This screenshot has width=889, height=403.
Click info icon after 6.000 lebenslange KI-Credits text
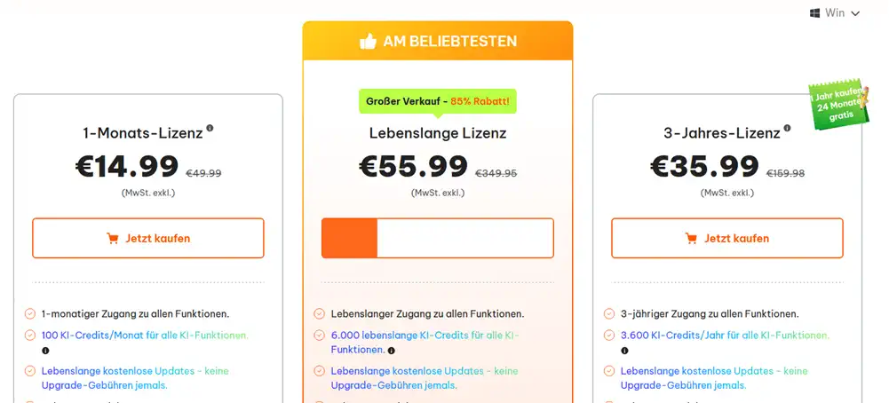point(391,351)
